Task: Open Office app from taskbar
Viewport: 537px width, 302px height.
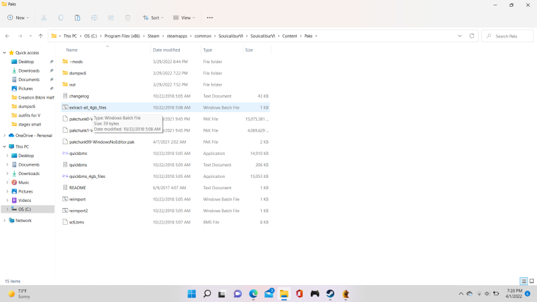Action: [299, 294]
